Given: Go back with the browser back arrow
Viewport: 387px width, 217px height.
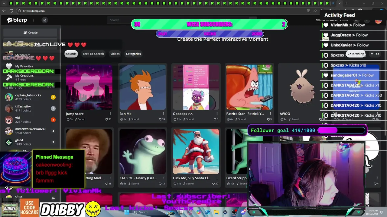Looking at the screenshot, I should [4, 11].
